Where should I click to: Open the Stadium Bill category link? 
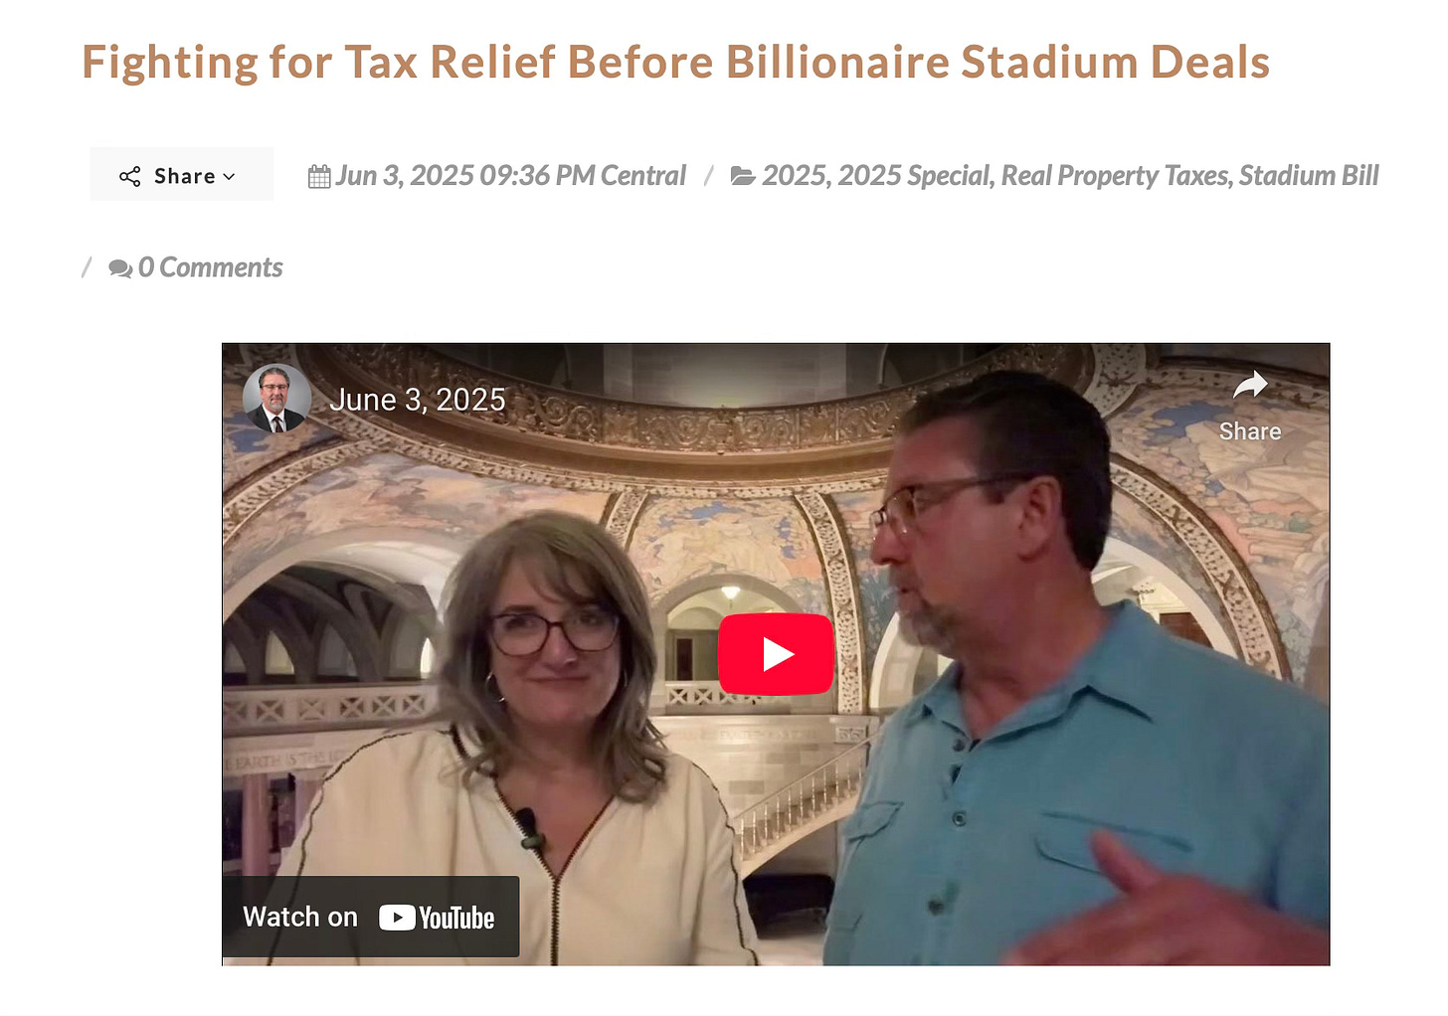coord(1309,176)
